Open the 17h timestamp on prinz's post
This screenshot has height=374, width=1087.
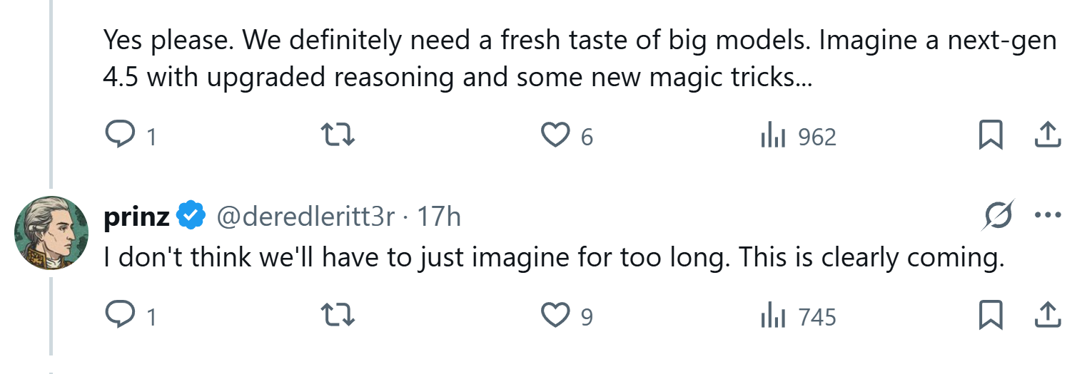439,217
